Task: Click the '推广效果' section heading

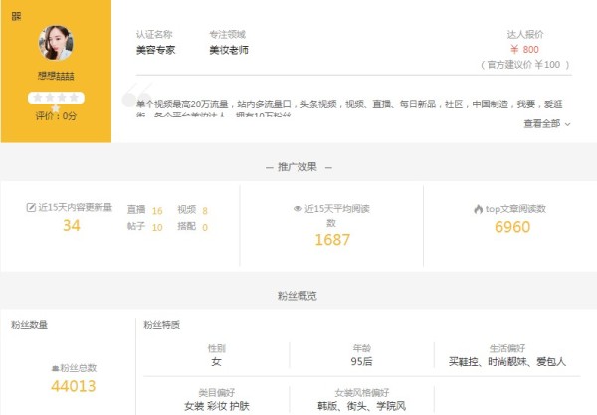Action: coord(298,167)
